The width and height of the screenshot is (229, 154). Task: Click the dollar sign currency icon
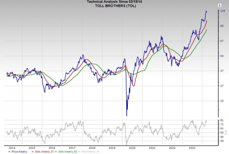pyautogui.click(x=219, y=6)
